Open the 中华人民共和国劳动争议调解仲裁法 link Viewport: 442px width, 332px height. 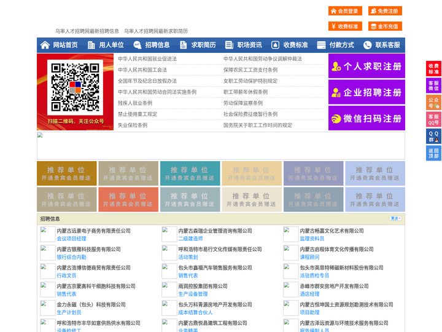[x=263, y=59]
